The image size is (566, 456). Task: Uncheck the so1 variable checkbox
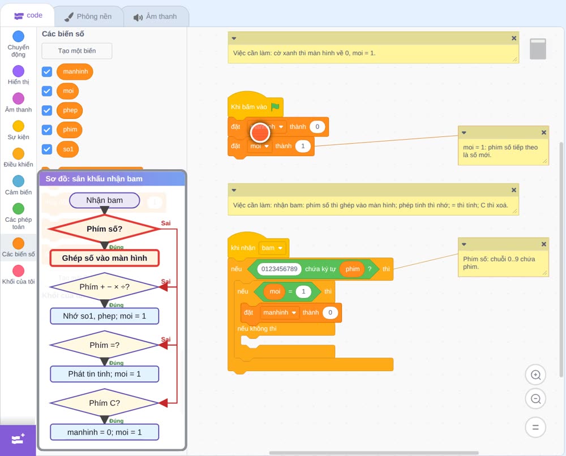(47, 149)
